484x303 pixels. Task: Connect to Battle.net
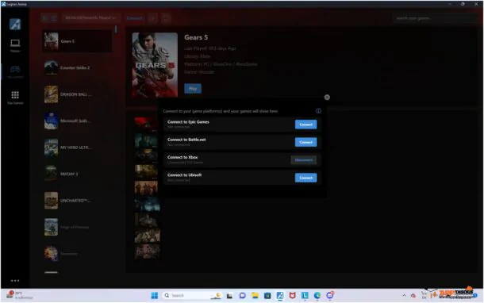(305, 142)
